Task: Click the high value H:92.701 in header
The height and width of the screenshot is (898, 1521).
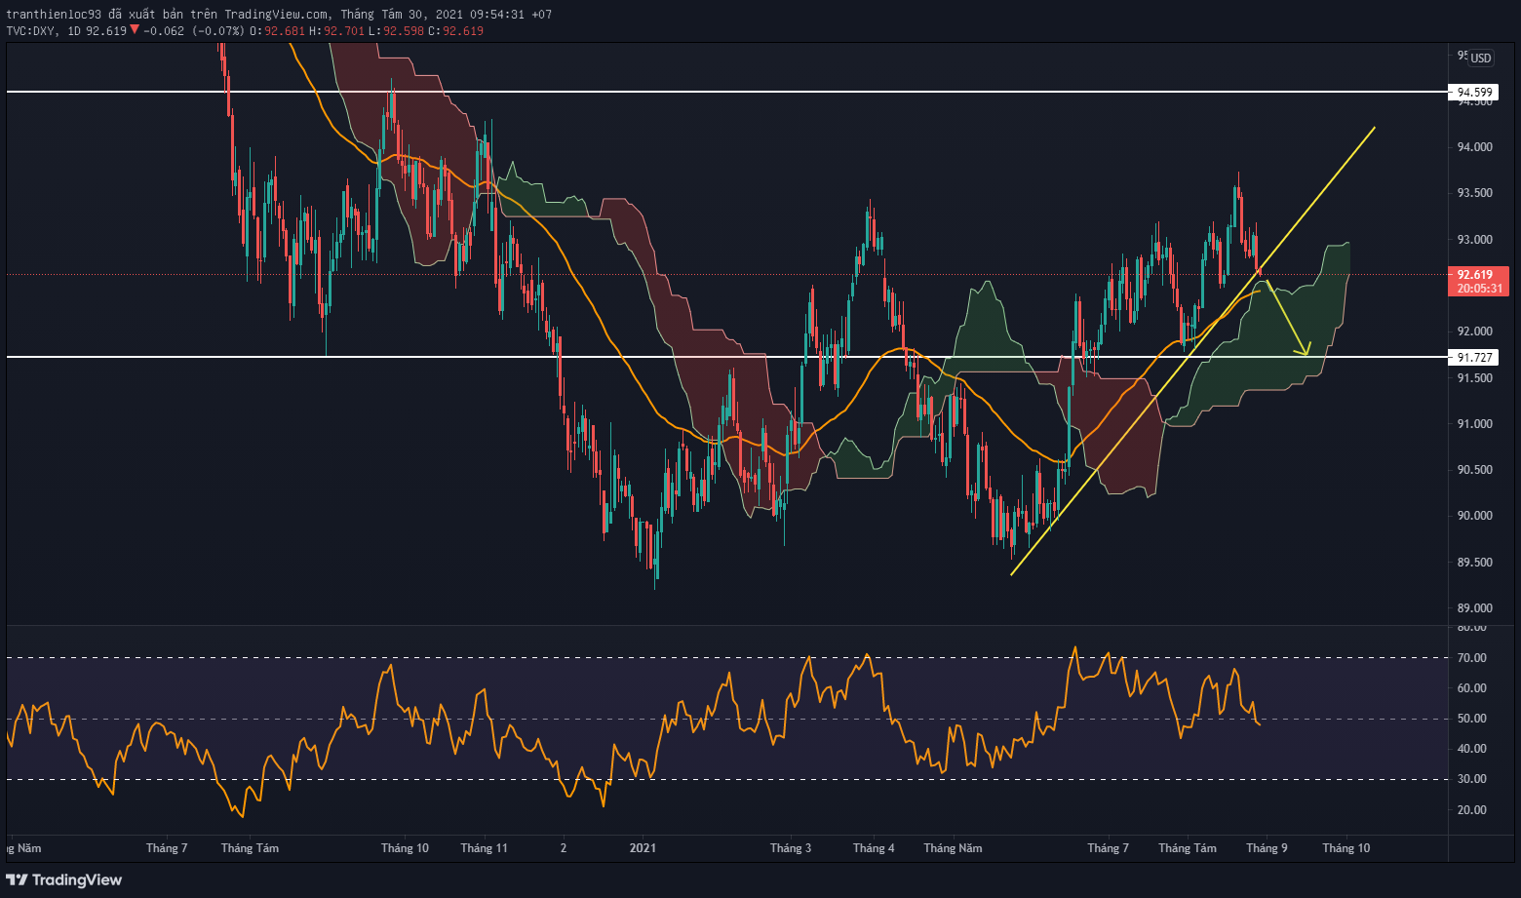Action: 337,31
